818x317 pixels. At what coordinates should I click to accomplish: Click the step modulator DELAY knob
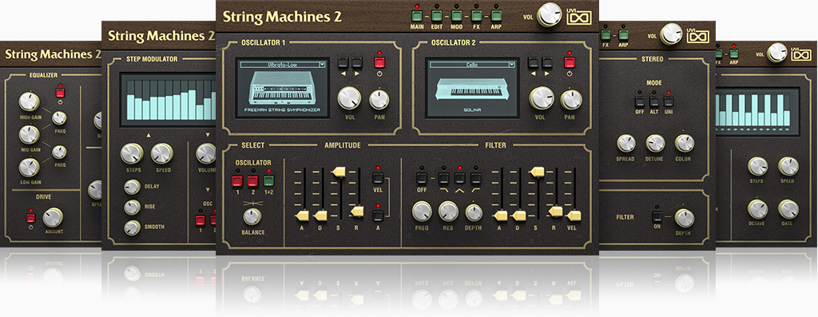click(x=132, y=187)
